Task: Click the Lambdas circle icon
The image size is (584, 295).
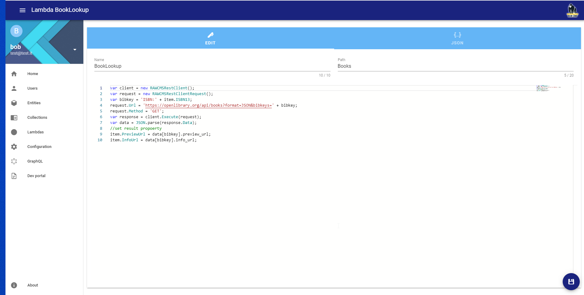Action: click(14, 132)
